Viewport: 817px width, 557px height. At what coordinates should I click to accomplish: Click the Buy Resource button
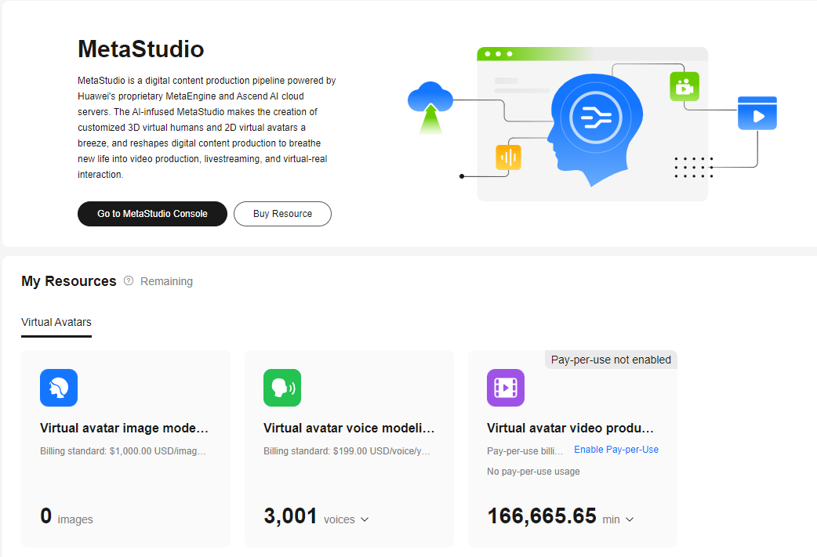click(x=282, y=214)
